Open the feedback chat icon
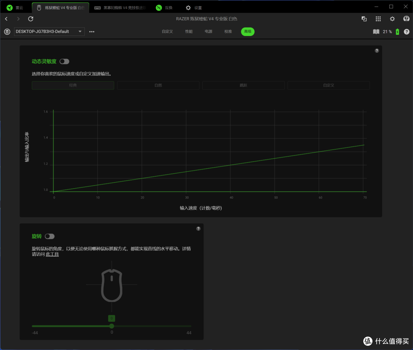The height and width of the screenshot is (350, 413). 406,19
